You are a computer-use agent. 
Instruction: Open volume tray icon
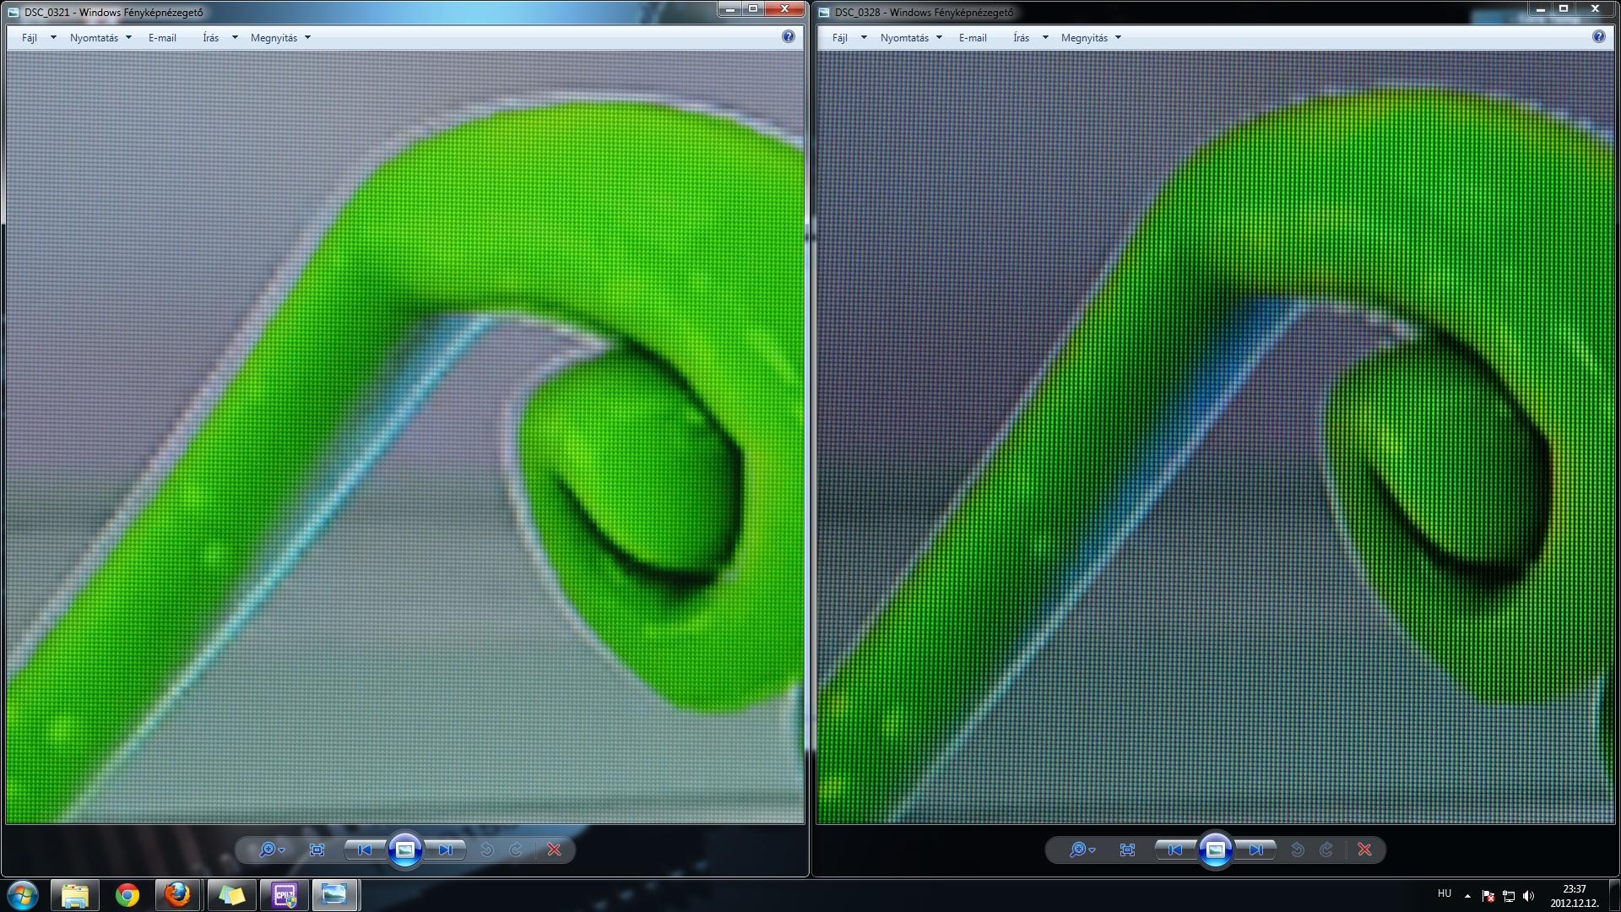click(x=1528, y=896)
